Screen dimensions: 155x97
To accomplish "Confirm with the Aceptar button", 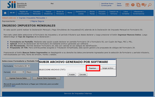I will coord(72,74).
